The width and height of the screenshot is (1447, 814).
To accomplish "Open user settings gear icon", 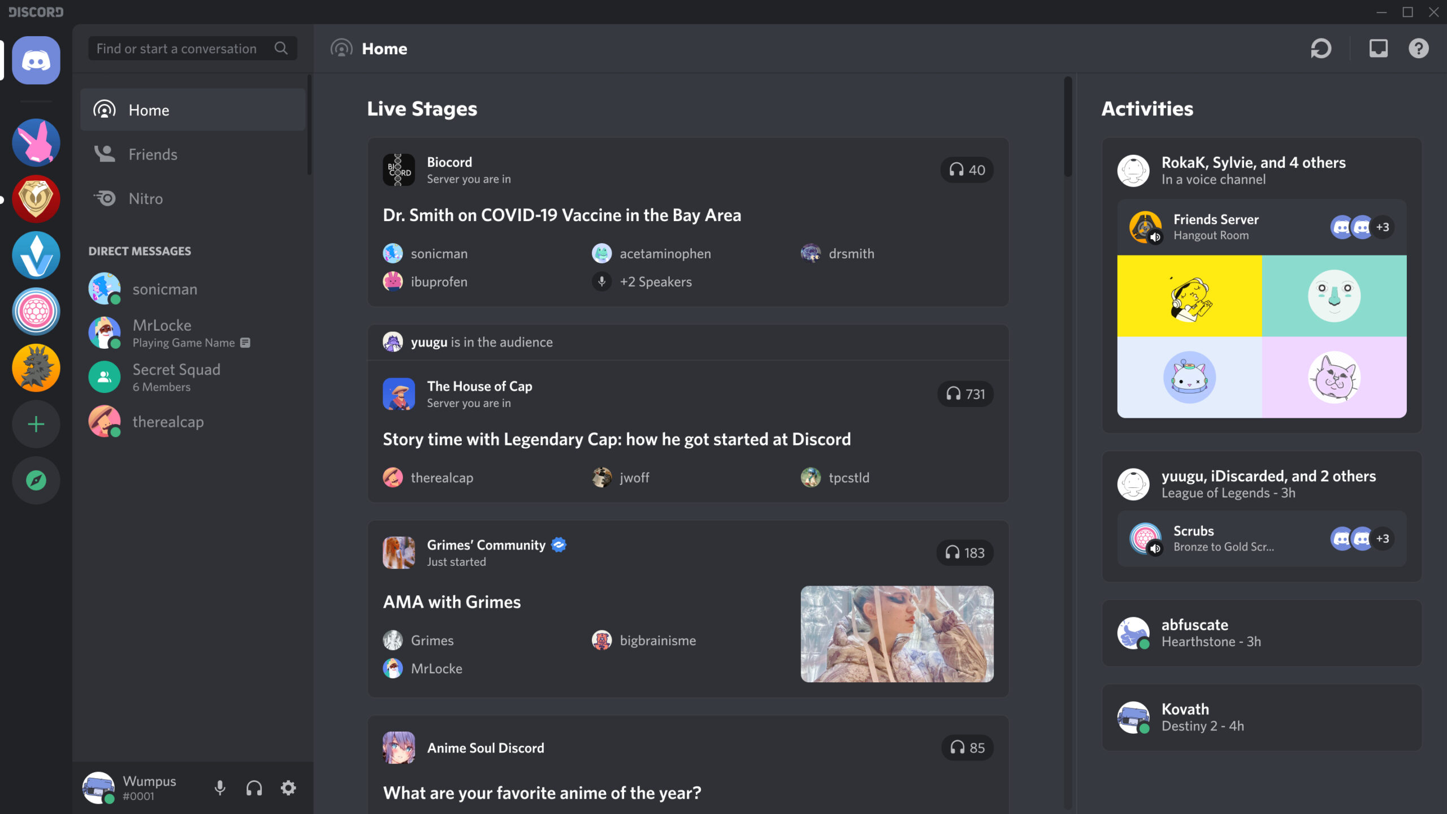I will 288,787.
